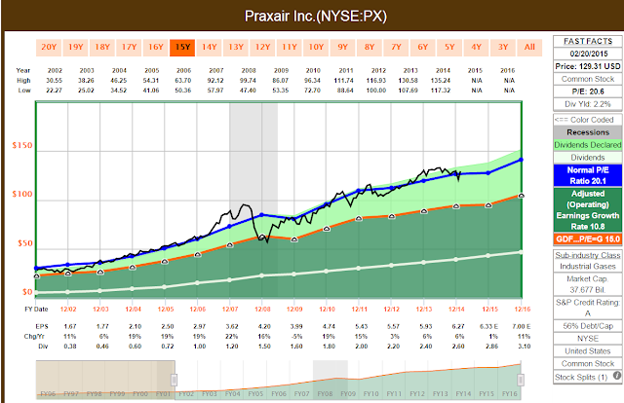
Task: Click the United States fact row
Action: [x=588, y=351]
